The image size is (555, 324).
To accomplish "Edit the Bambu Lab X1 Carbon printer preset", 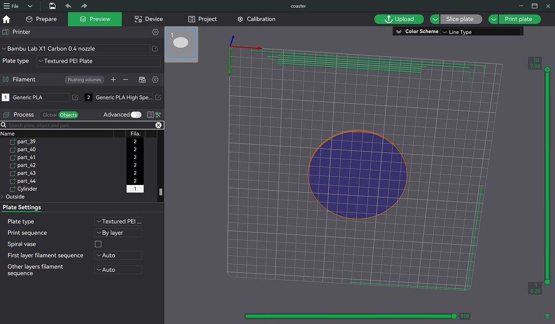I will point(155,49).
